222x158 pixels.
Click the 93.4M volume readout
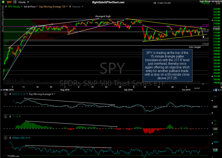pyautogui.click(x=168, y=3)
